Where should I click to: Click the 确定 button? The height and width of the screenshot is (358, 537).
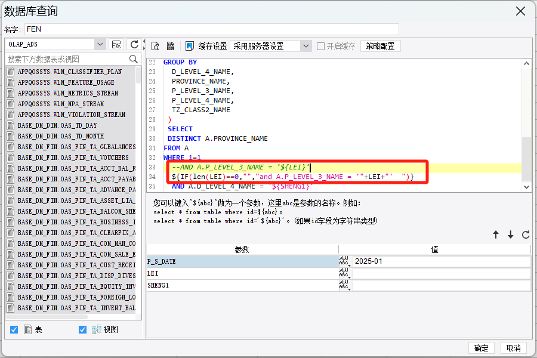tap(481, 348)
